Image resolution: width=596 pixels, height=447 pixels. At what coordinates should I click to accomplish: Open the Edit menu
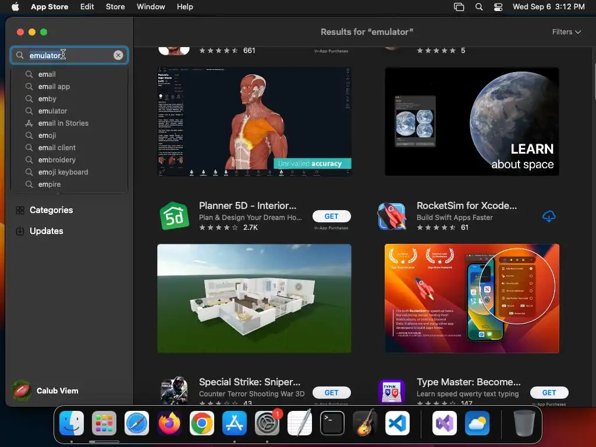pyautogui.click(x=87, y=6)
